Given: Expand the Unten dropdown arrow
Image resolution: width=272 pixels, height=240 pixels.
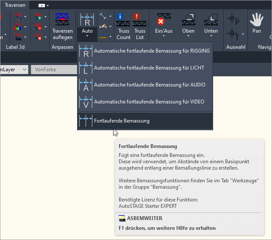Looking at the screenshot, I should coord(211,36).
